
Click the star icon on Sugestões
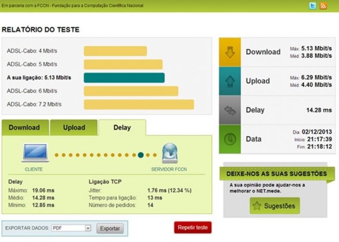[256, 206]
